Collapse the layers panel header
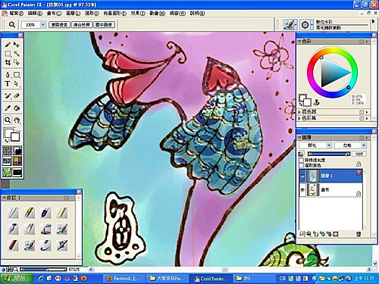Image resolution: width=379 pixels, height=284 pixels. 299,137
